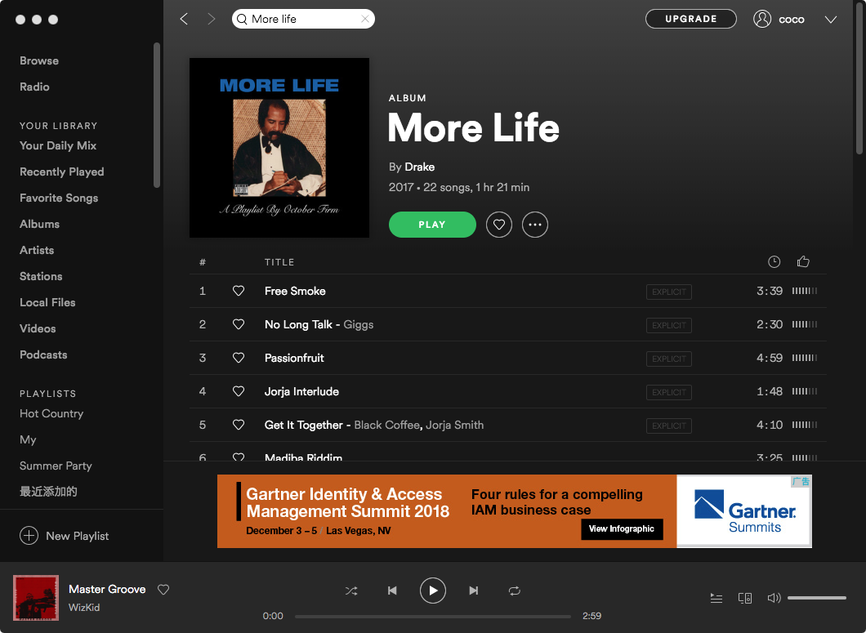Click the More Life album cover
Viewport: 866px width, 633px height.
coord(279,148)
